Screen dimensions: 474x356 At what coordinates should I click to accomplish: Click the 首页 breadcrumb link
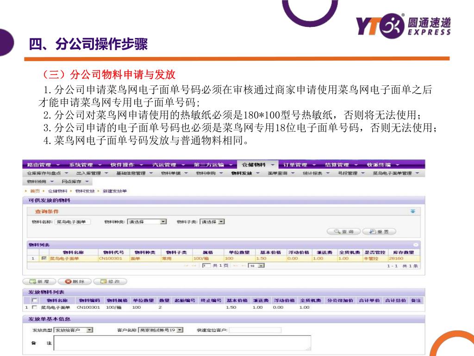pos(35,191)
